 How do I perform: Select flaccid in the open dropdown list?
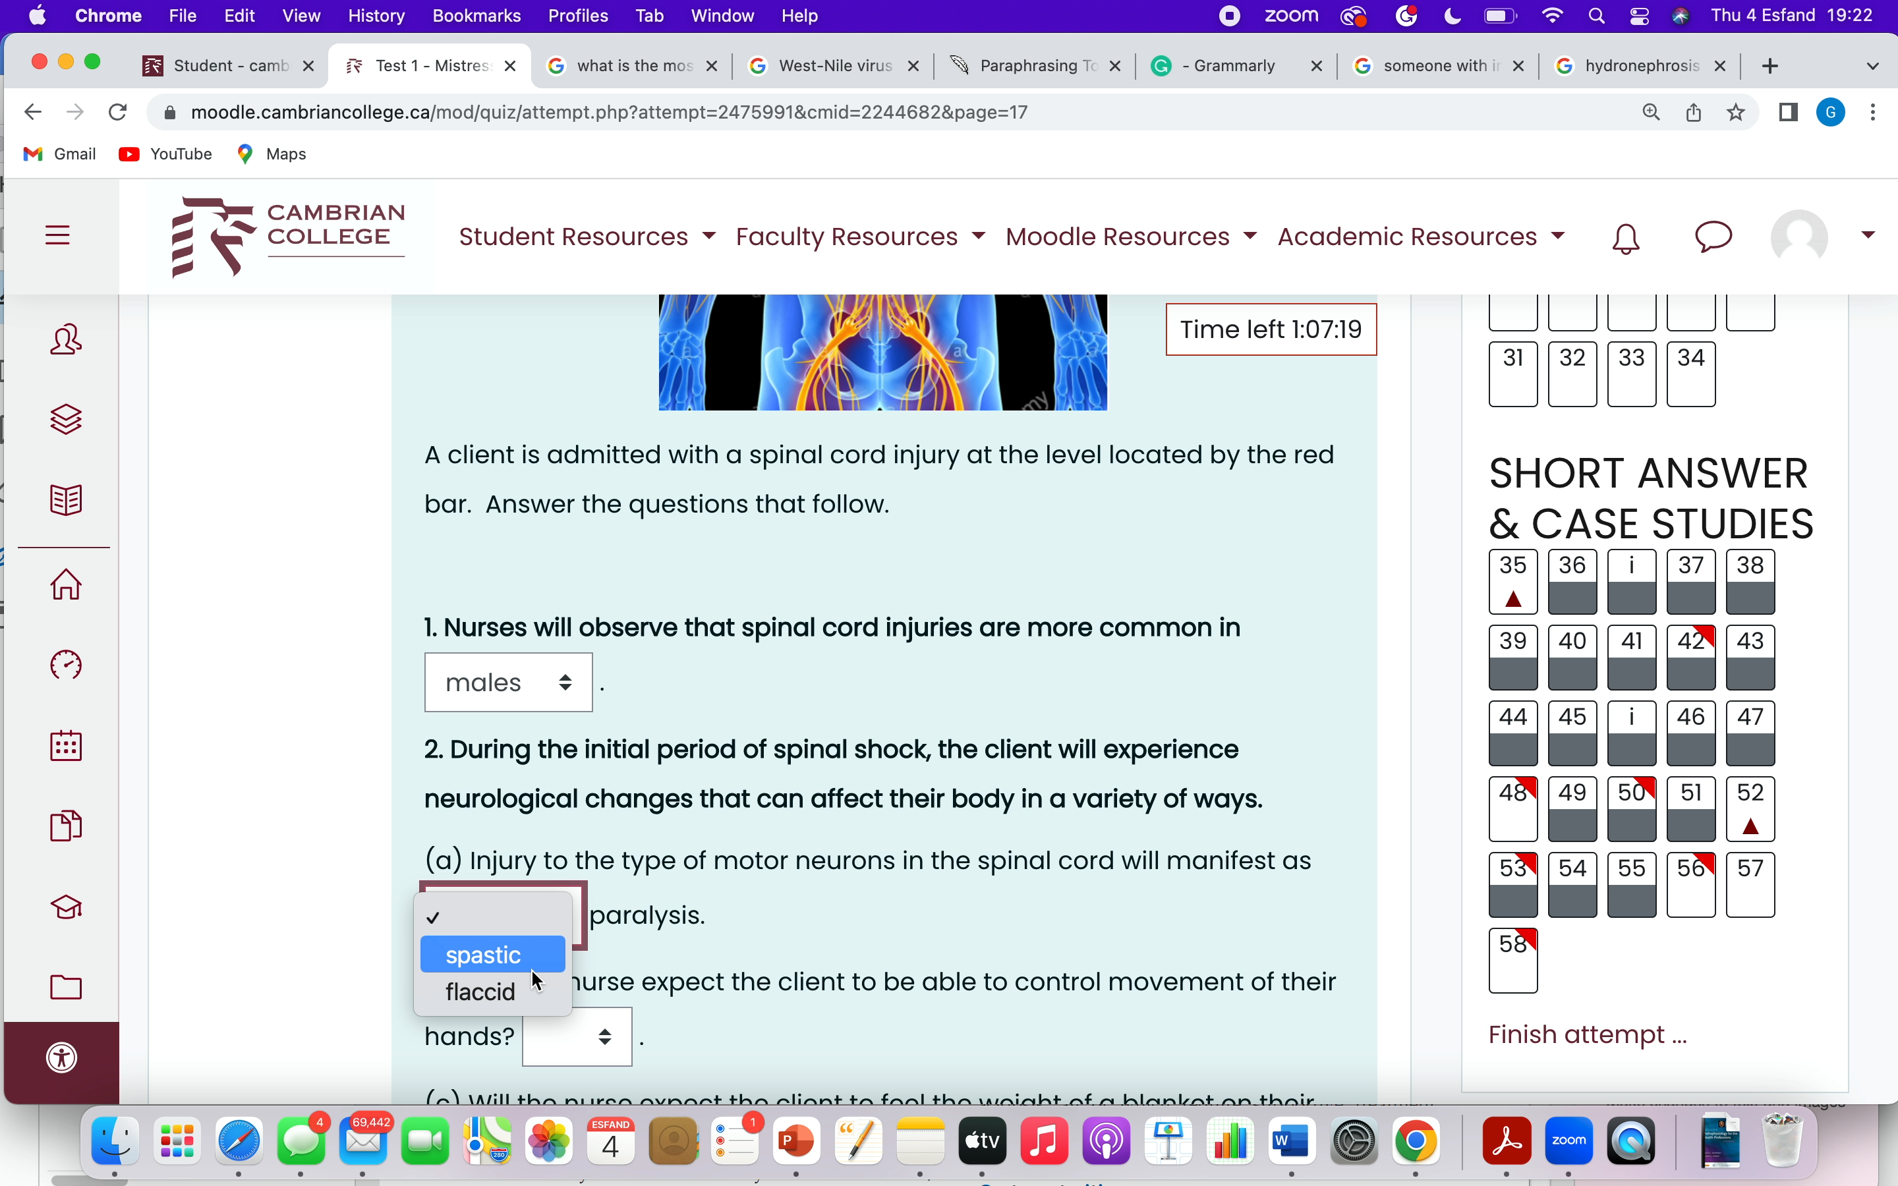click(479, 991)
